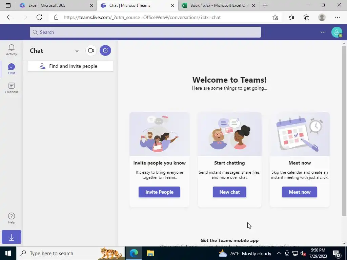Open the notification center icon
This screenshot has height=260, width=347.
coord(336,253)
